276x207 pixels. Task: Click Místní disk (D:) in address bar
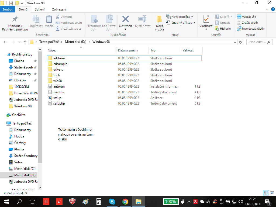75,42
